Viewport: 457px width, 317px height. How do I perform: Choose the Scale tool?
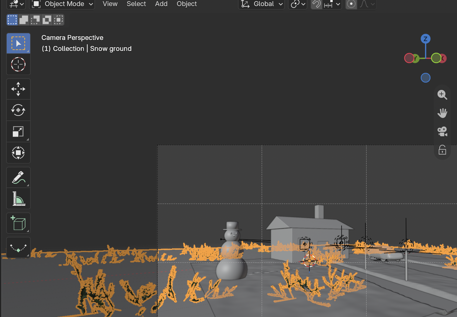18,131
